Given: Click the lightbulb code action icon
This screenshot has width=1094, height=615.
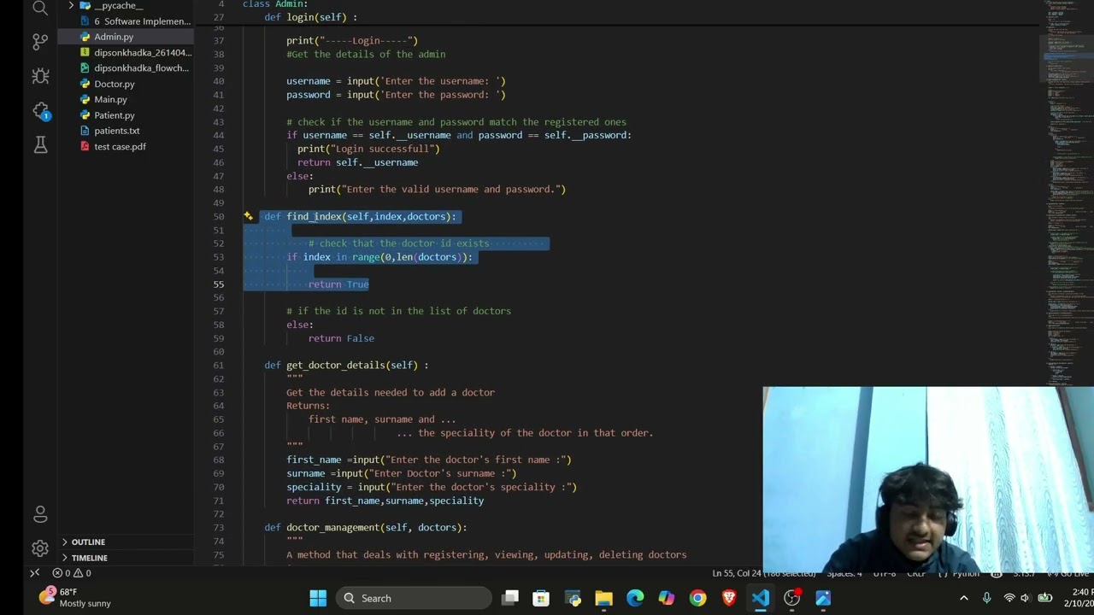Looking at the screenshot, I should point(249,216).
